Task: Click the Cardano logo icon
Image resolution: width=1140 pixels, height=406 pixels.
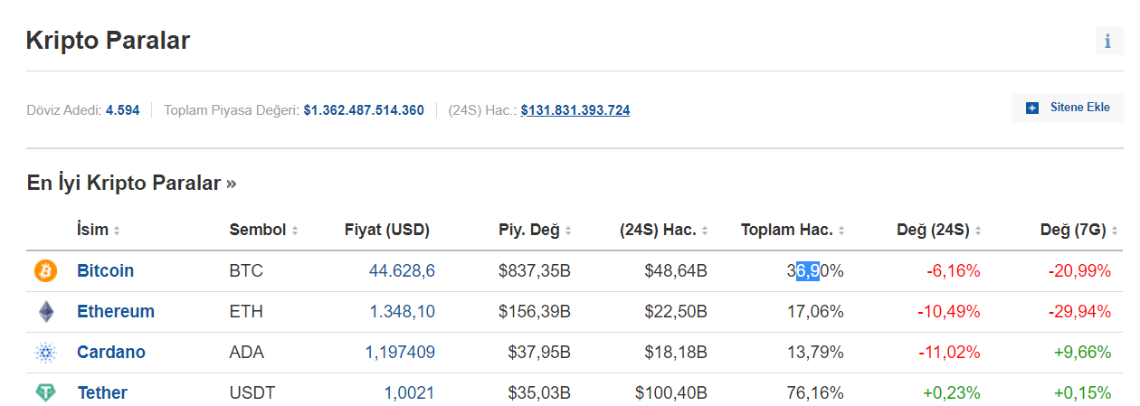Action: pyautogui.click(x=45, y=353)
